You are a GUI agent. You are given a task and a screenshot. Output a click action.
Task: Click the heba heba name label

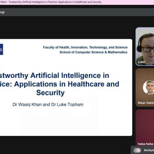tap(145, 144)
